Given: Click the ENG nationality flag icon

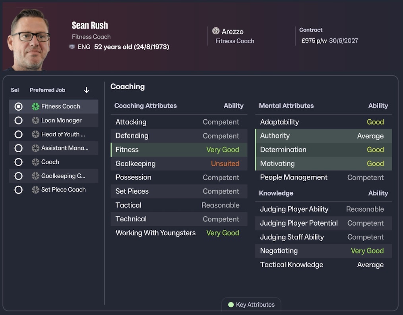Looking at the screenshot, I should tap(72, 47).
